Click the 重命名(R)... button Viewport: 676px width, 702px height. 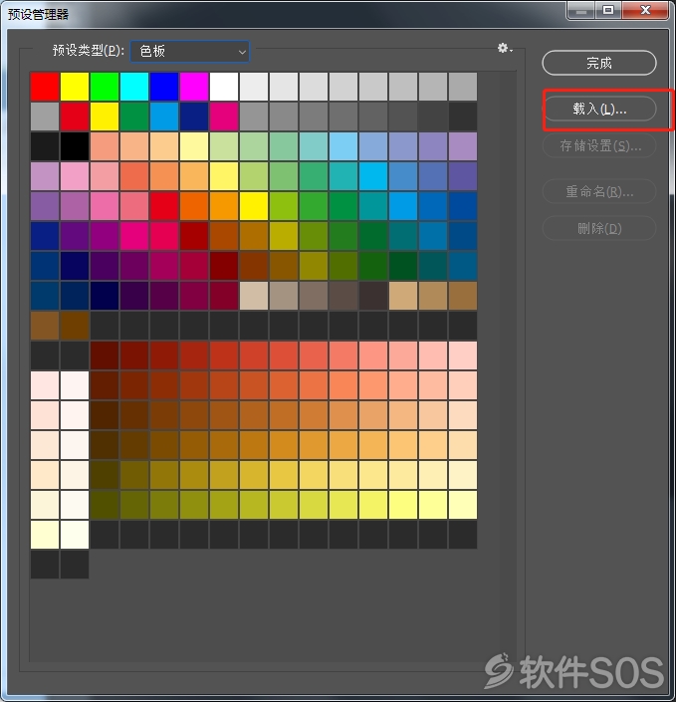coord(599,191)
